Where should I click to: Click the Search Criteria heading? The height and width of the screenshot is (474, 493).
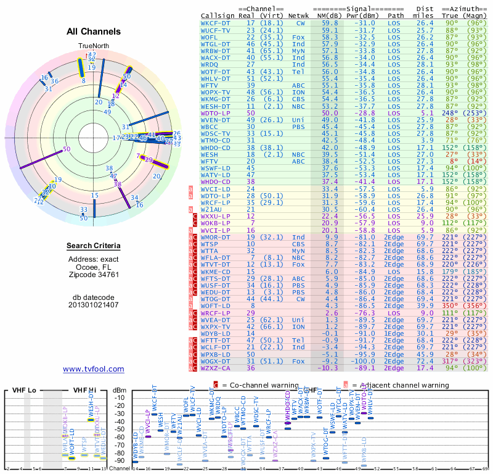(x=94, y=246)
